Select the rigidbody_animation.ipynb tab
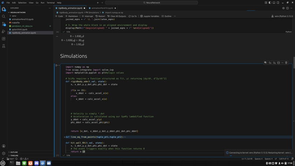295x166 pixels. point(70,8)
